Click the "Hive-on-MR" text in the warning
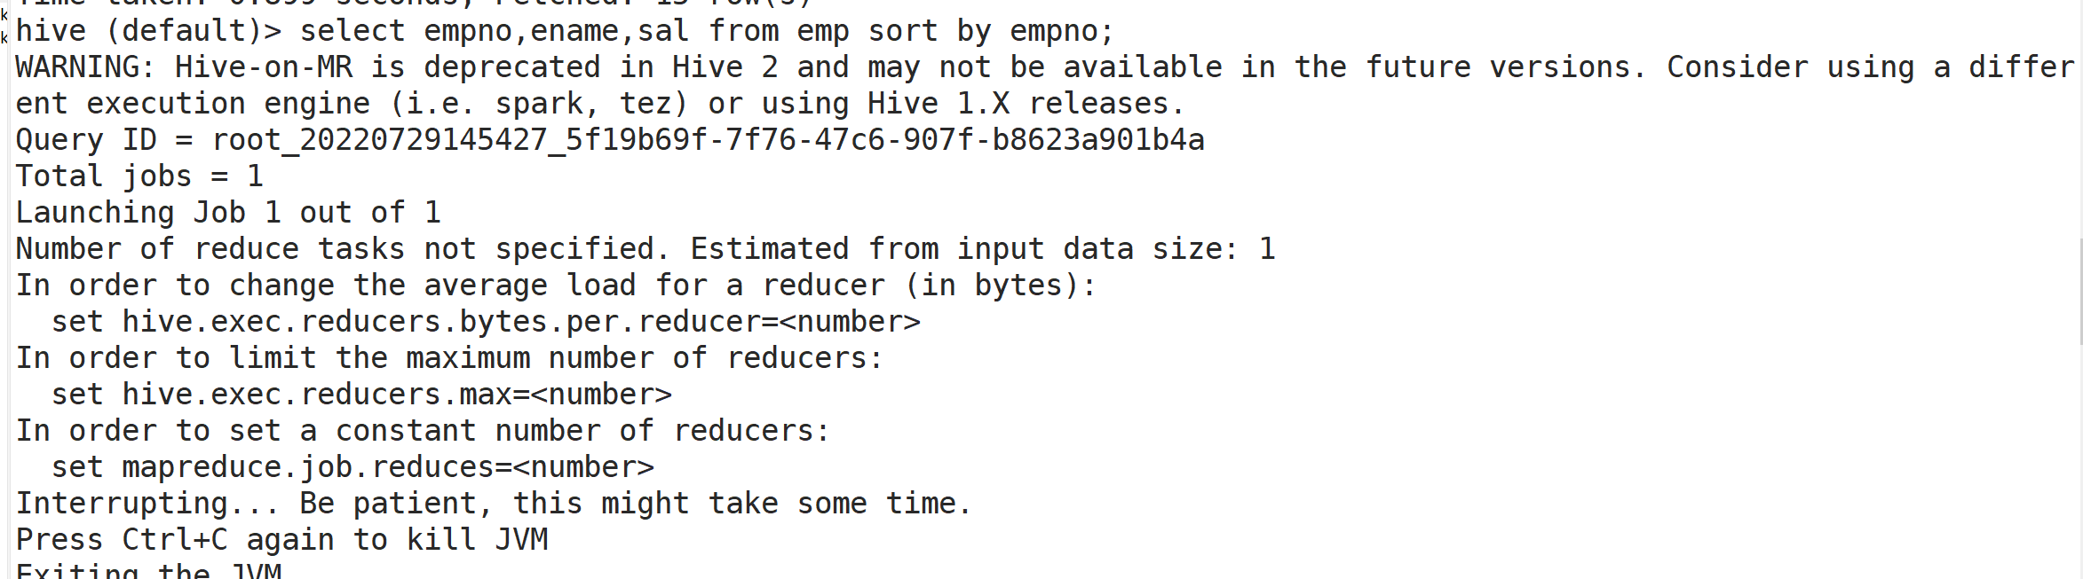 pos(264,67)
